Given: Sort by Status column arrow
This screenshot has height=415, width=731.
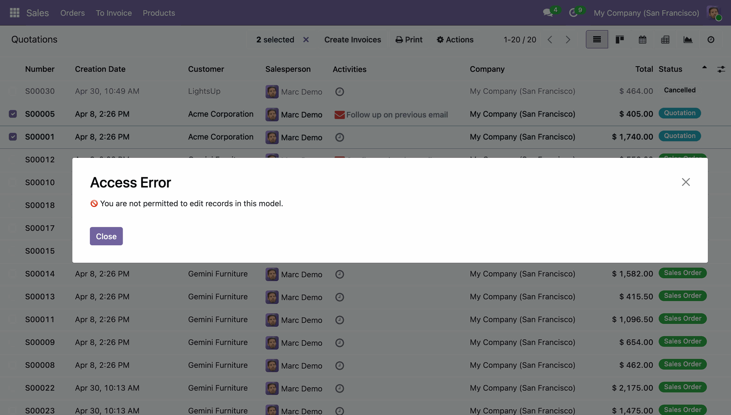Looking at the screenshot, I should point(704,67).
